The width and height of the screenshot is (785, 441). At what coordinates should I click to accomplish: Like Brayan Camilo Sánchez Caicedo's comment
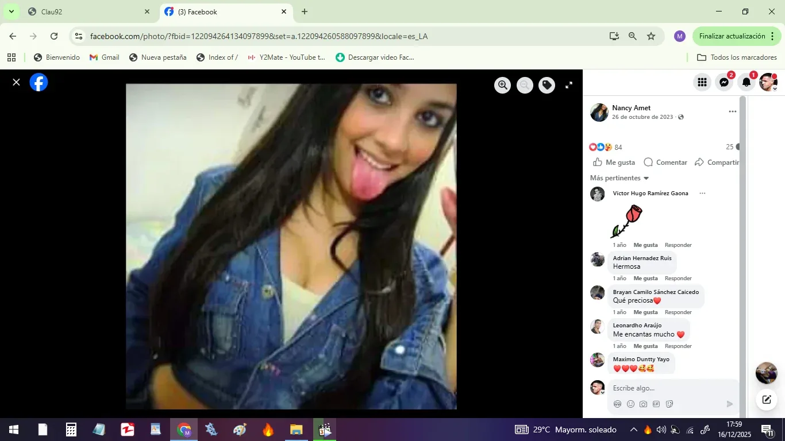pyautogui.click(x=645, y=312)
